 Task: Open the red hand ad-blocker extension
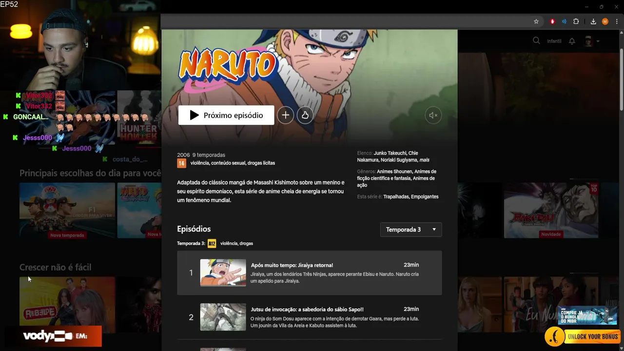tap(552, 21)
